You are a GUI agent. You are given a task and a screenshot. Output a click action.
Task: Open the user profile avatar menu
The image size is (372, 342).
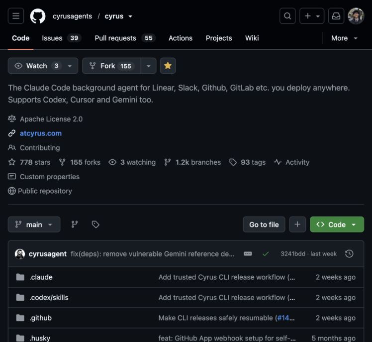(356, 16)
